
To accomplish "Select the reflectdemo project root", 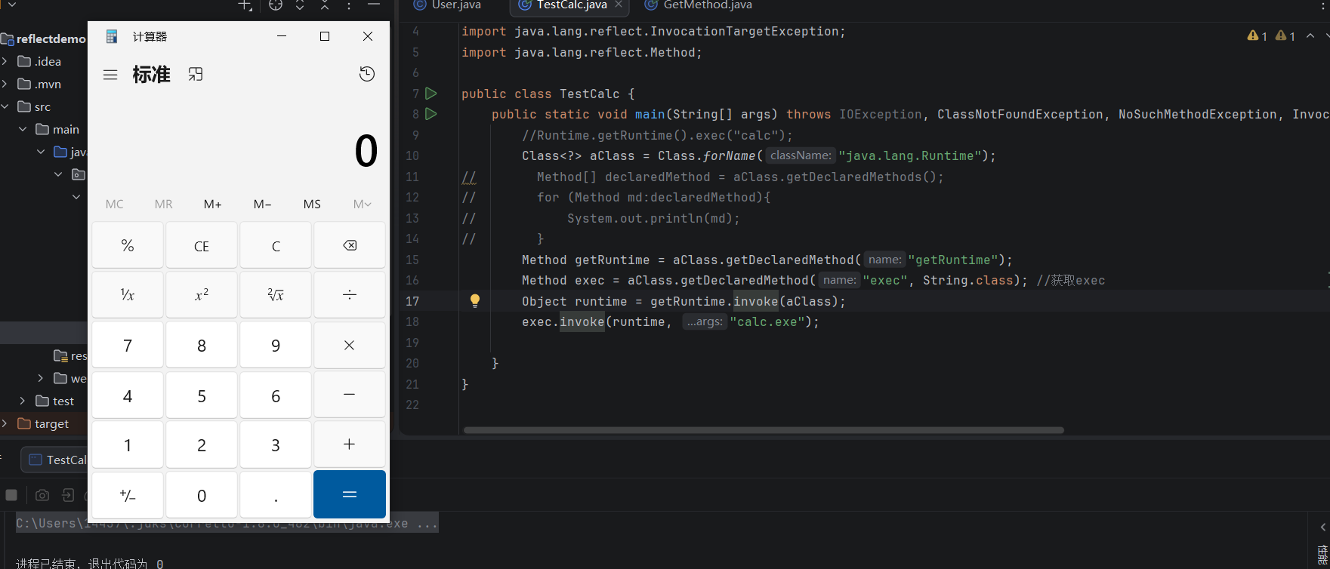I will tap(44, 38).
